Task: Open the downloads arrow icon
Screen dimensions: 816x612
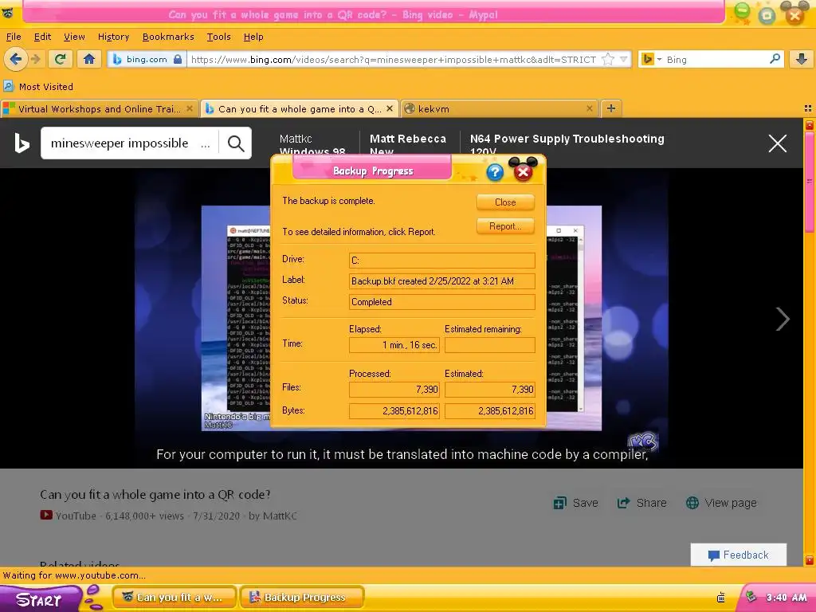Action: [802, 59]
